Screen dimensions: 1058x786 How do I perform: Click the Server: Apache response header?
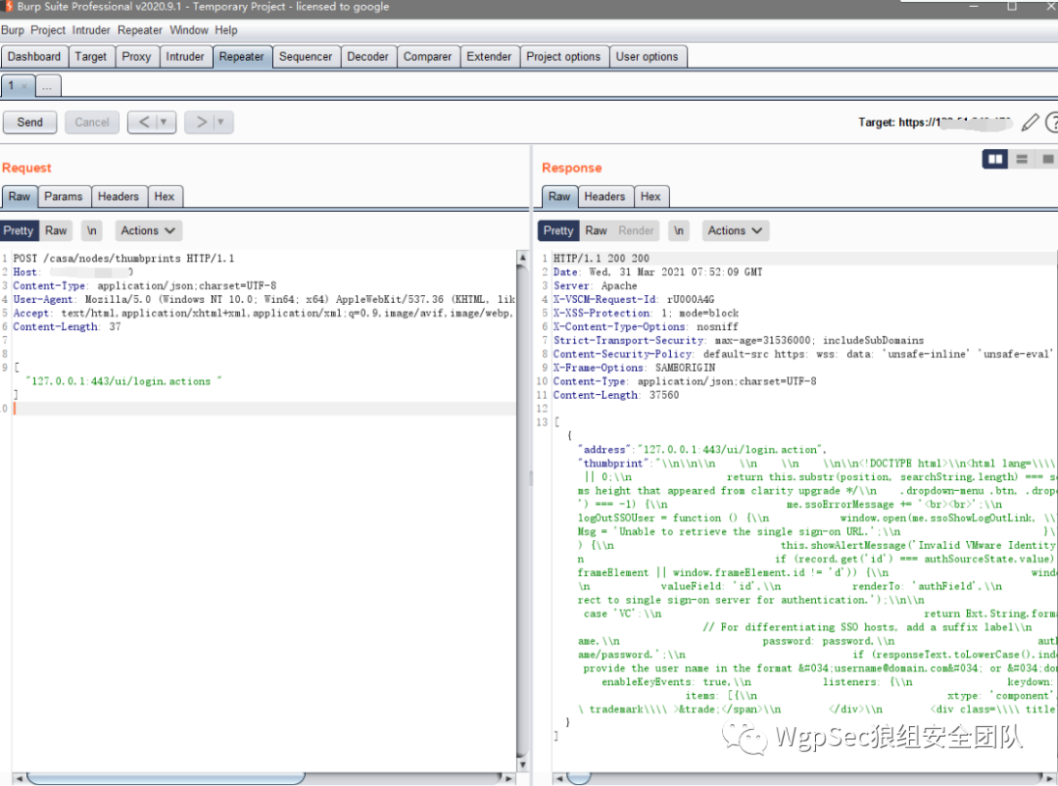tap(596, 286)
